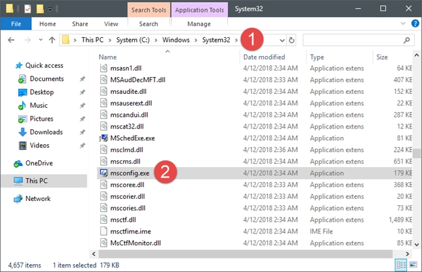Open Music in the navigation pane
This screenshot has width=422, height=272.
(38, 106)
